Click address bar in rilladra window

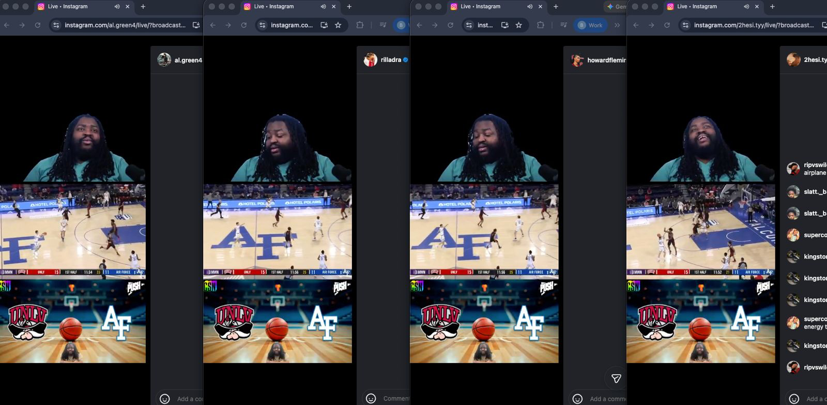tap(292, 25)
